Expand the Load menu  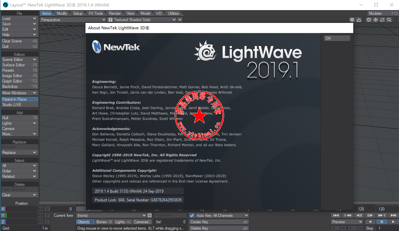(x=20, y=19)
